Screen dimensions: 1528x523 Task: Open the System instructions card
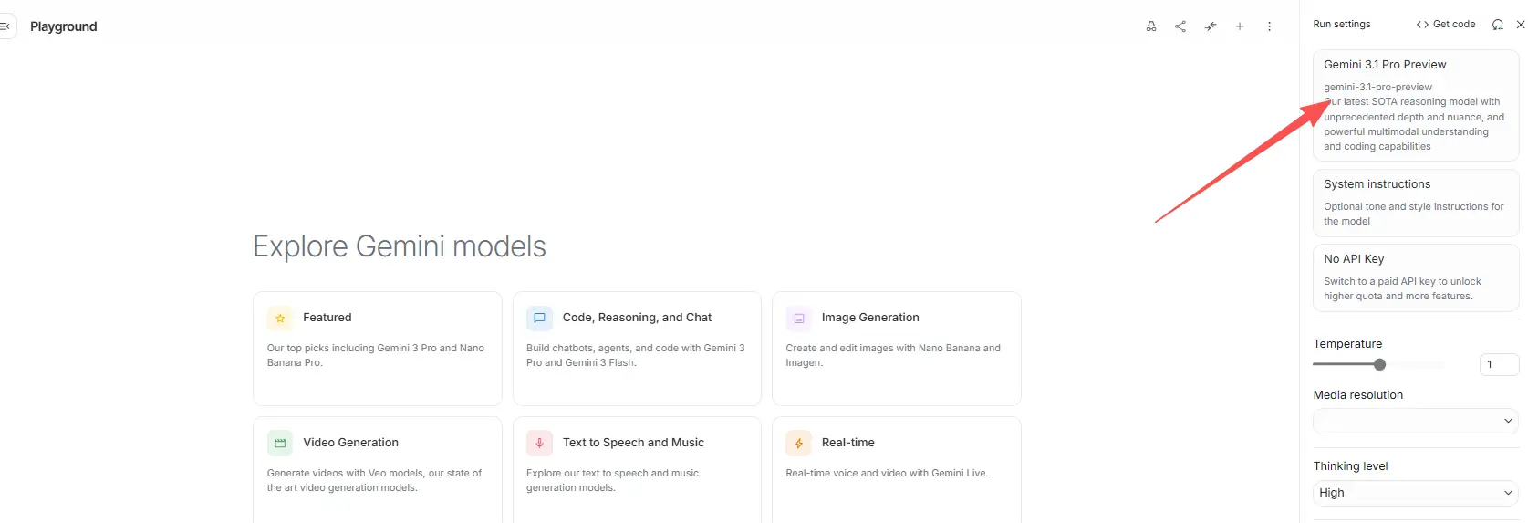pyautogui.click(x=1416, y=203)
